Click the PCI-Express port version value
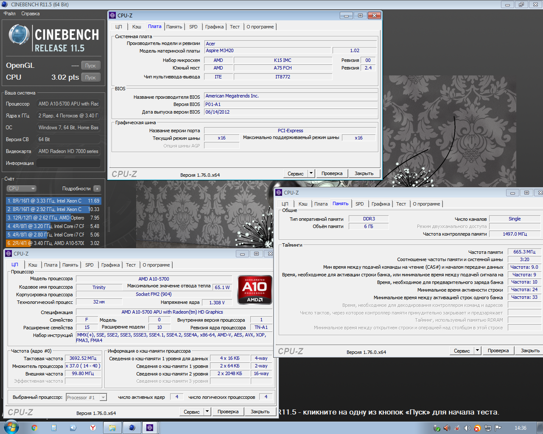 (291, 131)
